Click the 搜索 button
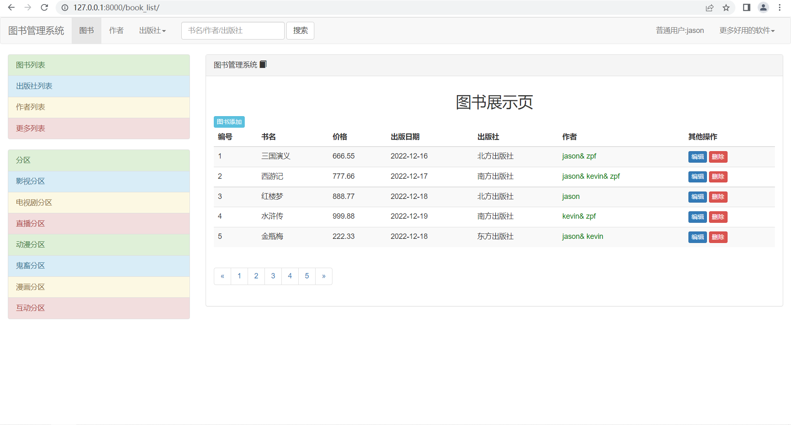The width and height of the screenshot is (791, 425). (300, 30)
